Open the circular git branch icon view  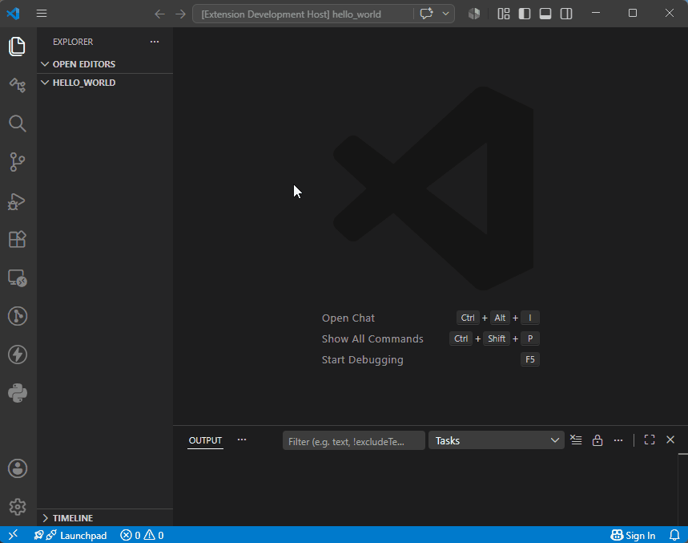coord(17,316)
